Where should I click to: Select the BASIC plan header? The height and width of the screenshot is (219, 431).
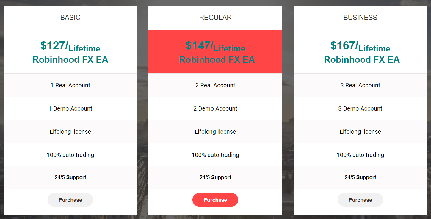coord(70,17)
